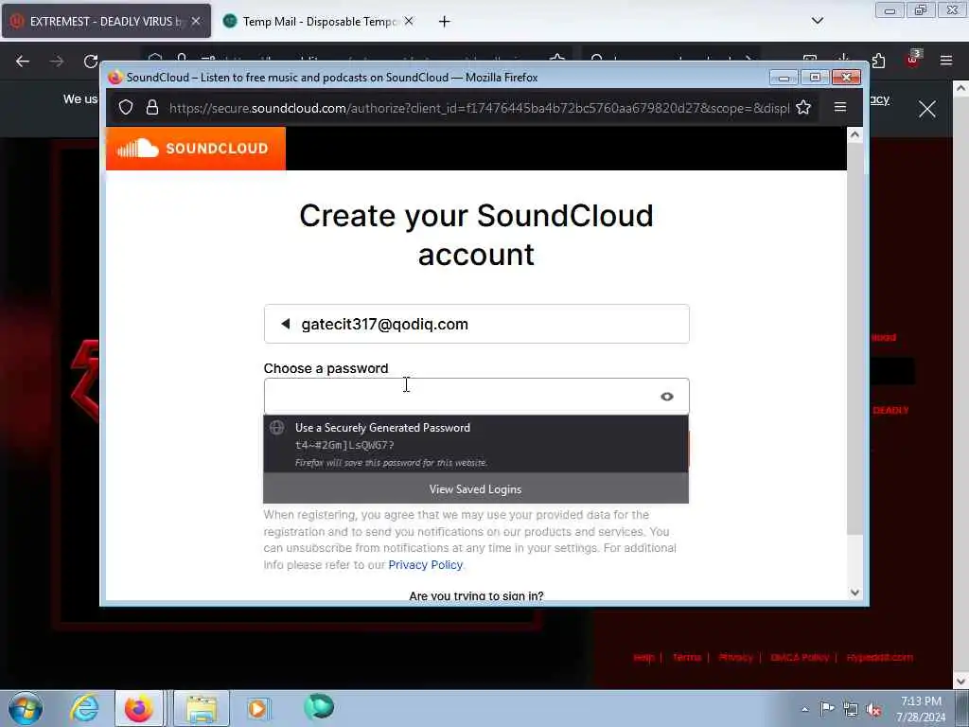This screenshot has height=727, width=969.
Task: Open DMCA Policy footer link
Action: 800,657
